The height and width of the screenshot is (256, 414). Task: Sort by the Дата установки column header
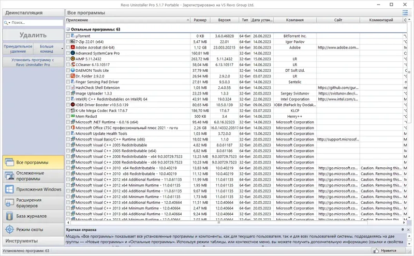click(262, 20)
